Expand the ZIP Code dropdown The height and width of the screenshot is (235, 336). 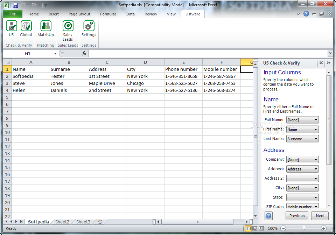(316, 207)
